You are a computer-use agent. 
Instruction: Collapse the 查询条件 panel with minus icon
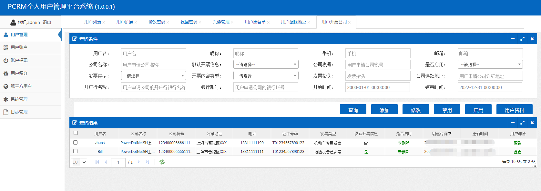(x=513, y=39)
